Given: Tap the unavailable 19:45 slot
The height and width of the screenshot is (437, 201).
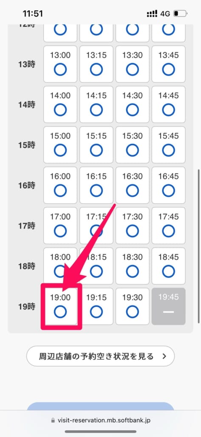Looking at the screenshot, I should (x=169, y=306).
